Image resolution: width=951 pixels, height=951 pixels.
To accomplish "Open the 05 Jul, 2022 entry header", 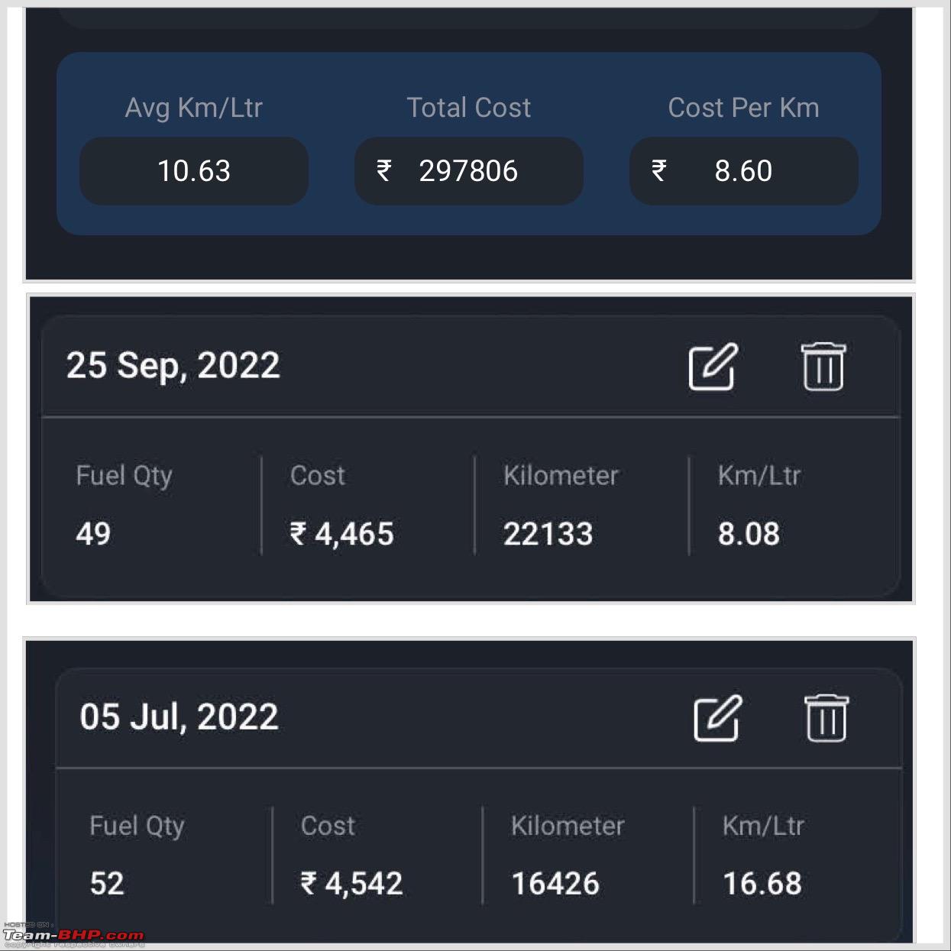I will click(179, 716).
